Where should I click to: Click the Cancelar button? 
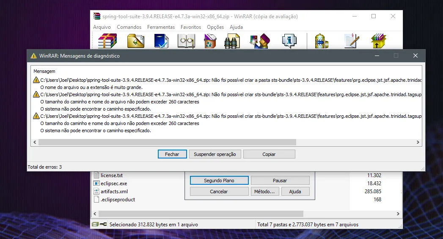pyautogui.click(x=219, y=192)
